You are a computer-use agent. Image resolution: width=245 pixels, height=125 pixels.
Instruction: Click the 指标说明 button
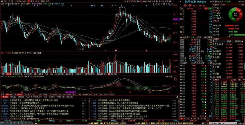169,76
